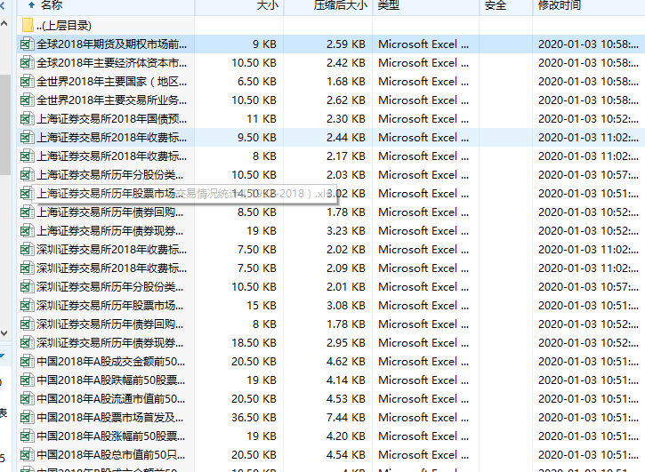Select file name 全球2018年主要经济体资本市...

(x=111, y=63)
